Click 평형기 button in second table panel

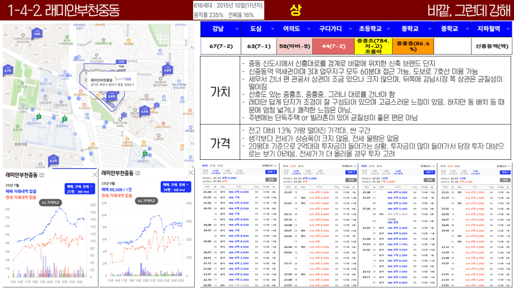pos(350,172)
